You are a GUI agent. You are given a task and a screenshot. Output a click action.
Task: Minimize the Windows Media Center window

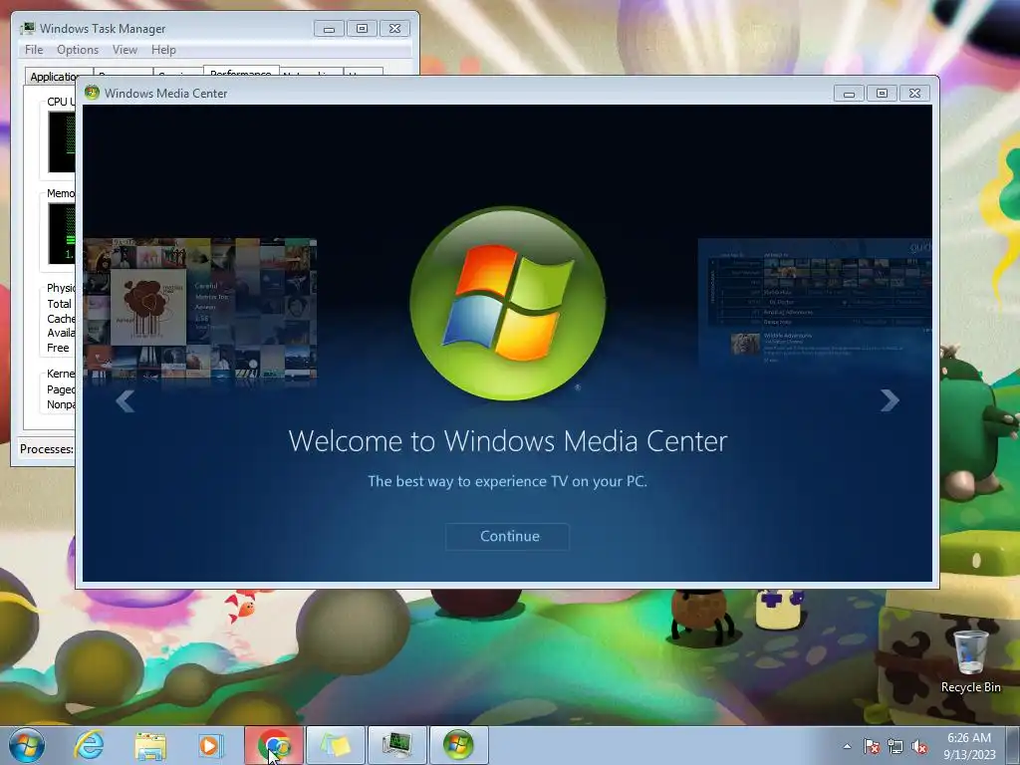click(849, 94)
